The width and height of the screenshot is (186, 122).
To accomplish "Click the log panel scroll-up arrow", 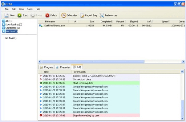I will click(x=182, y=72).
